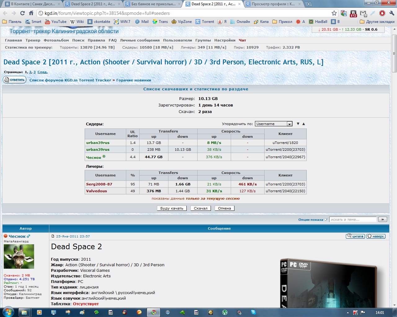Click наверх button
This screenshot has height=317, width=397.
(376, 236)
